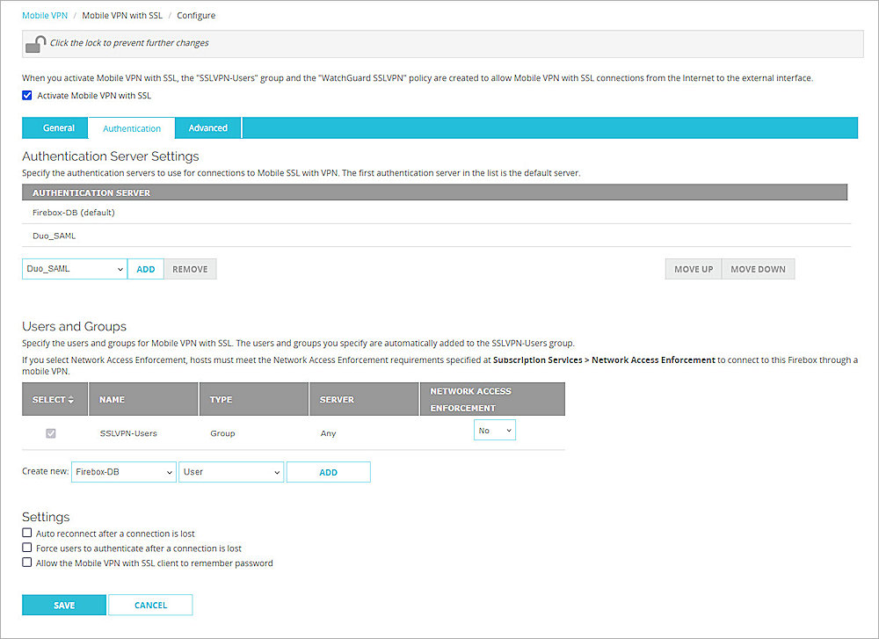Open the Advanced tab
This screenshot has width=879, height=639.
tap(207, 127)
